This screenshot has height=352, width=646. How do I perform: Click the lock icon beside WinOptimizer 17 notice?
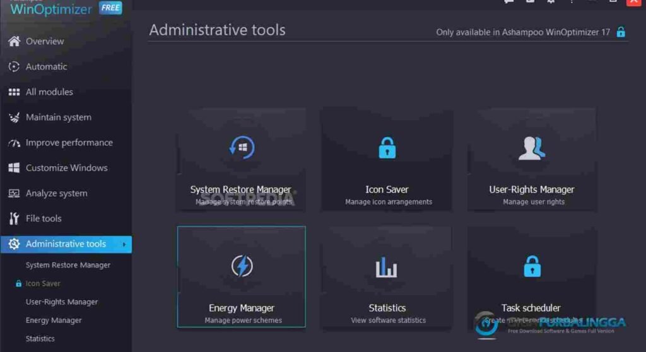coord(621,32)
